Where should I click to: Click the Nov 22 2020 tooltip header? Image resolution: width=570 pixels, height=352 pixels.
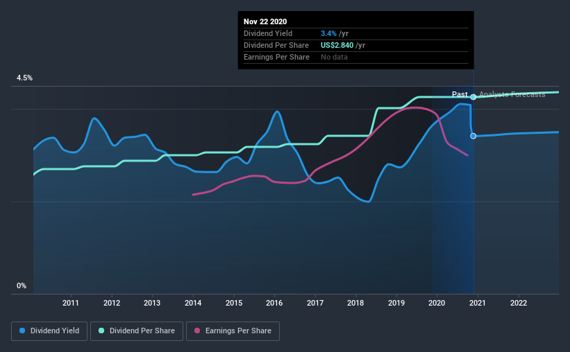tap(265, 21)
